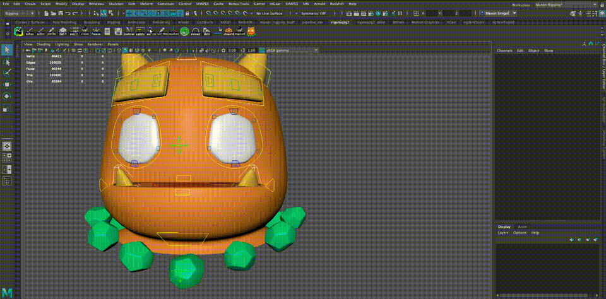
Task: Open the Arnold menu
Action: pyautogui.click(x=319, y=4)
